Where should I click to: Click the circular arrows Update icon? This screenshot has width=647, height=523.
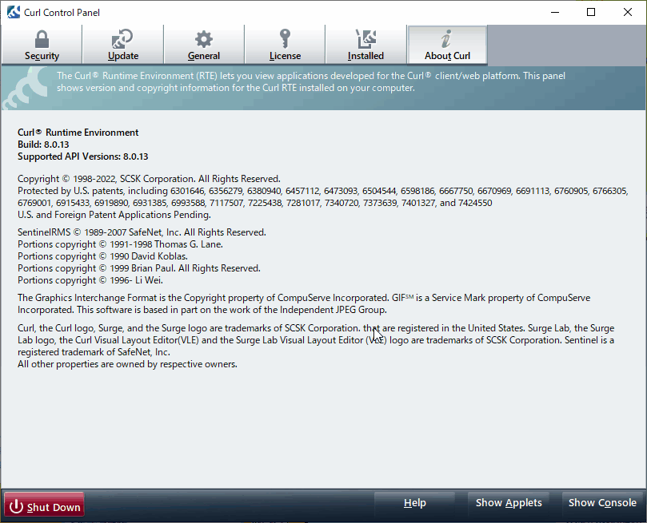[x=123, y=39]
